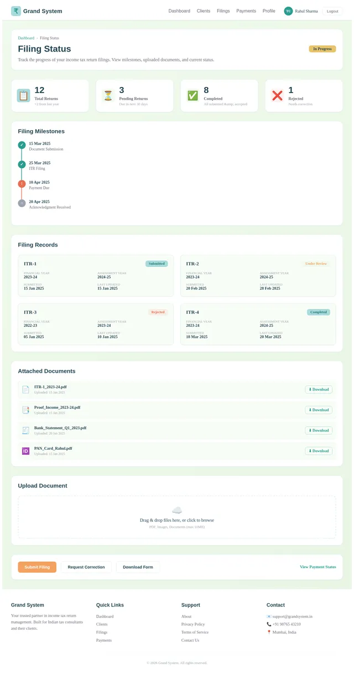The width and height of the screenshot is (354, 674).
Task: Click the cloud upload icon
Action: click(x=177, y=510)
